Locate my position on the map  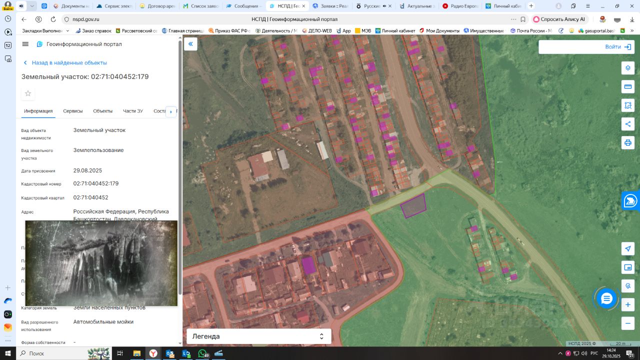(x=628, y=248)
